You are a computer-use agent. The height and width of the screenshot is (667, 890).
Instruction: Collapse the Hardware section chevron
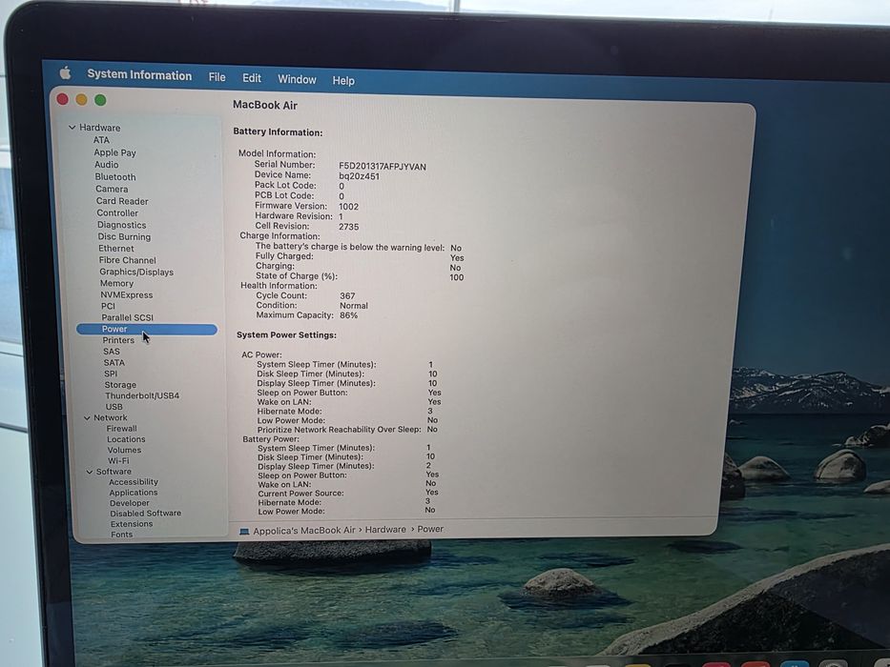point(72,127)
